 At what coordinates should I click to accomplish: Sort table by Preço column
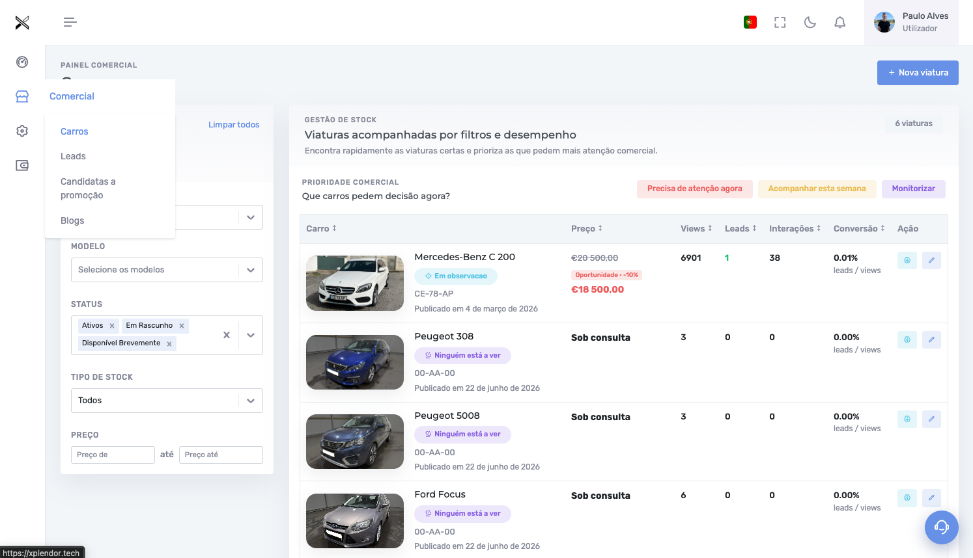pos(587,228)
